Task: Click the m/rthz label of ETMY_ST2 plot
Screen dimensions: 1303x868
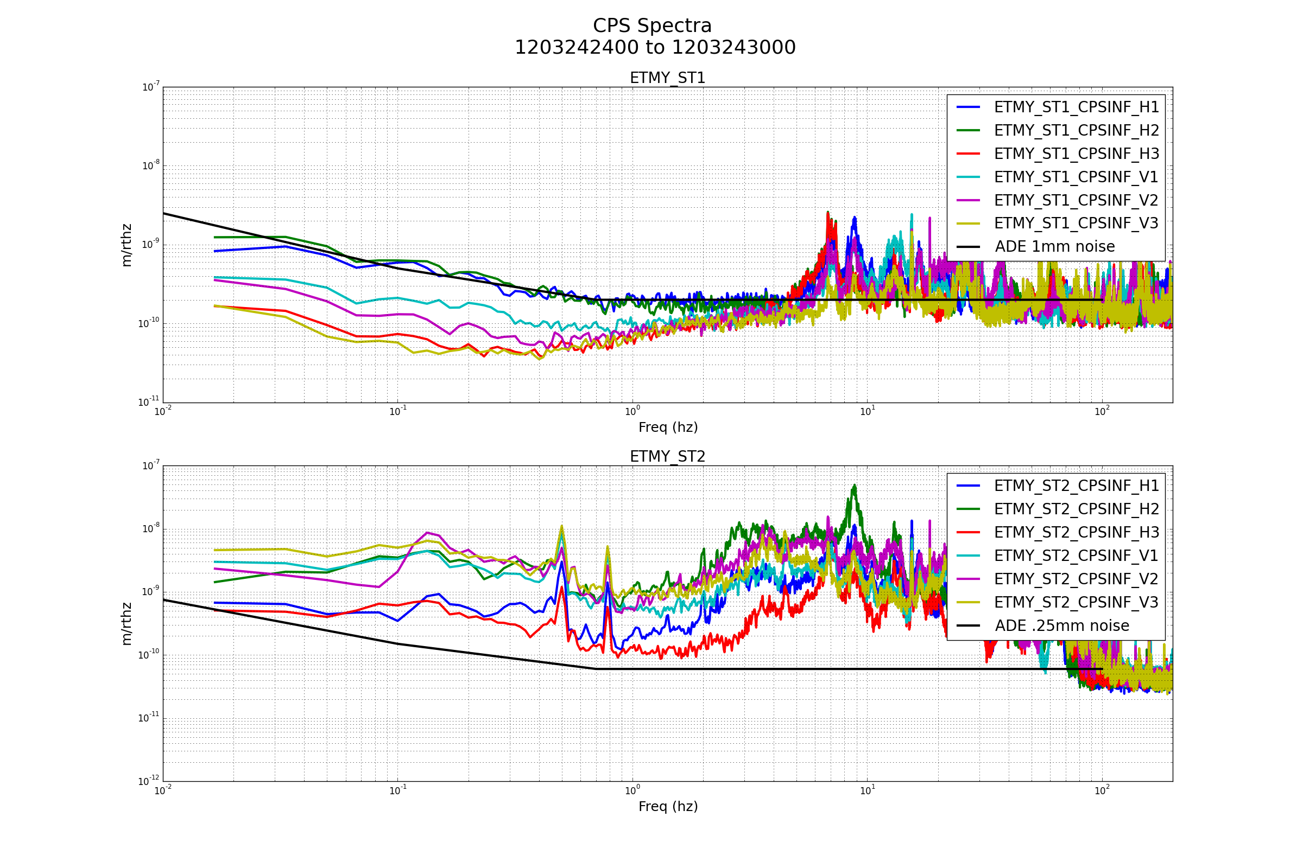Action: 127,624
